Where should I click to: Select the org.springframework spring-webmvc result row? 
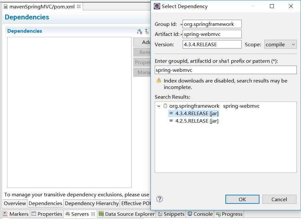click(214, 106)
